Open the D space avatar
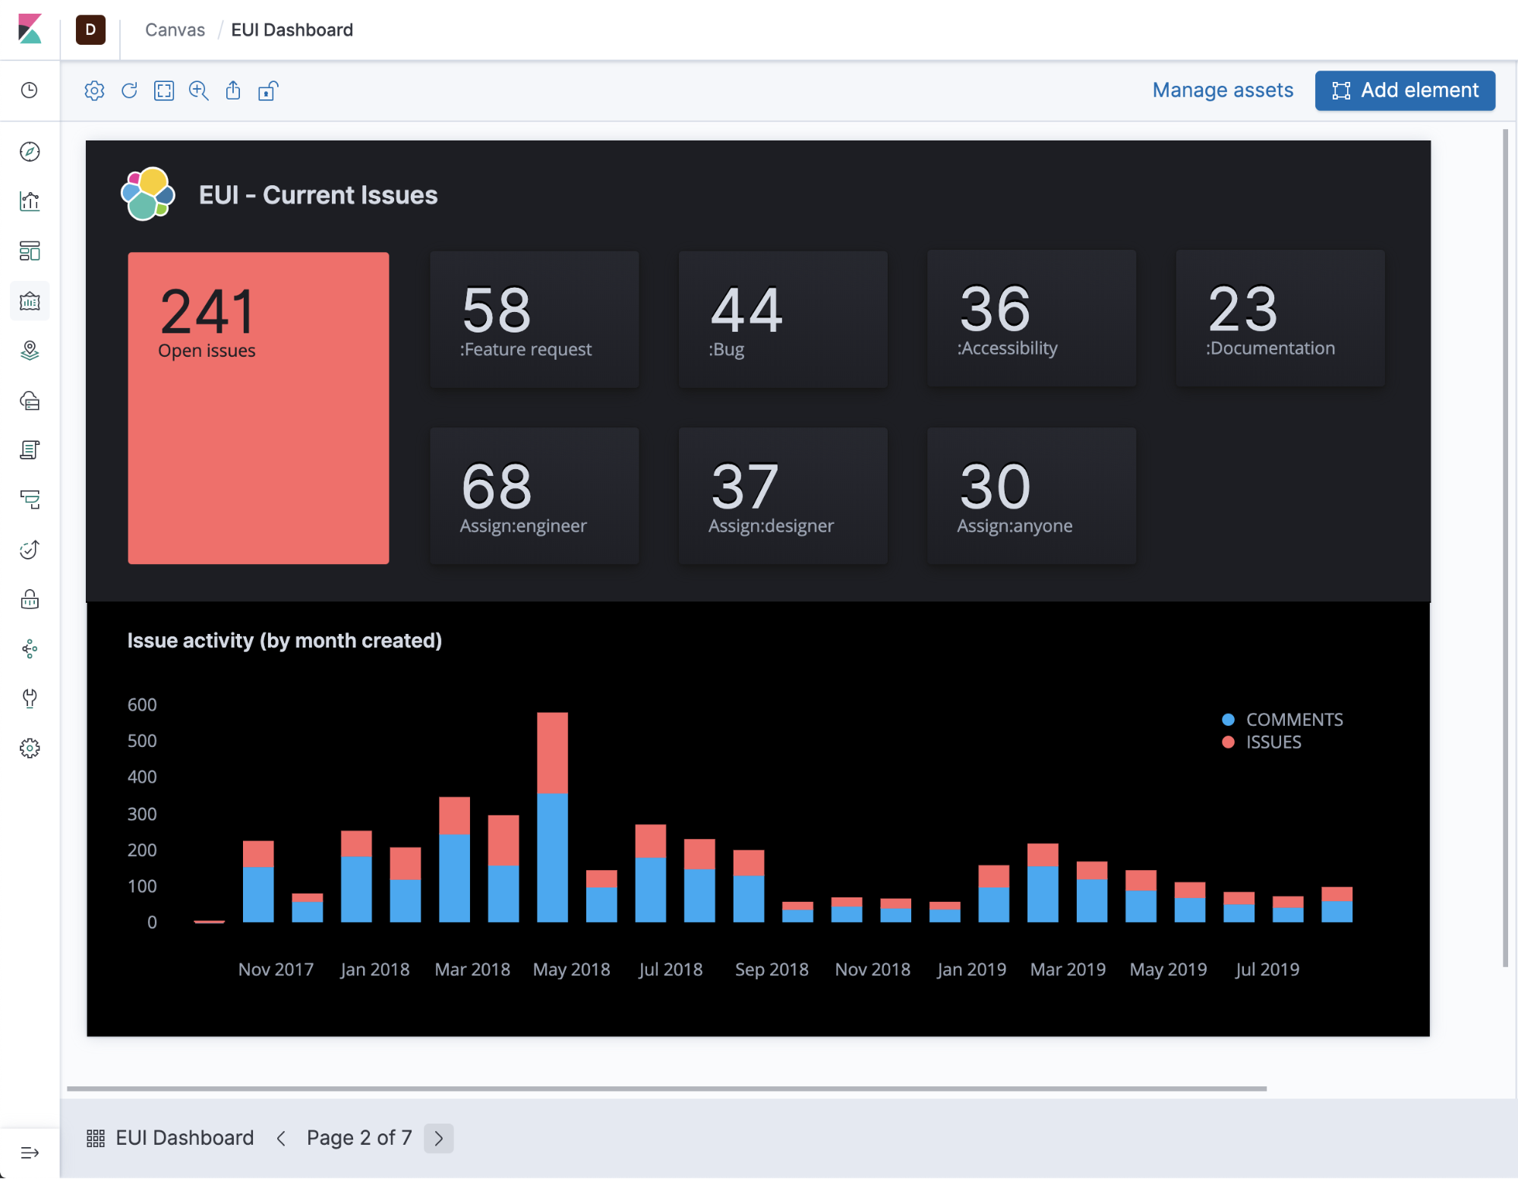Screen dimensions: 1518x1179 coord(90,30)
